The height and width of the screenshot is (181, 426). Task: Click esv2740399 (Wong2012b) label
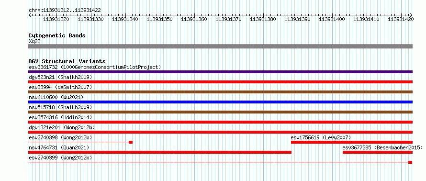click(x=60, y=158)
